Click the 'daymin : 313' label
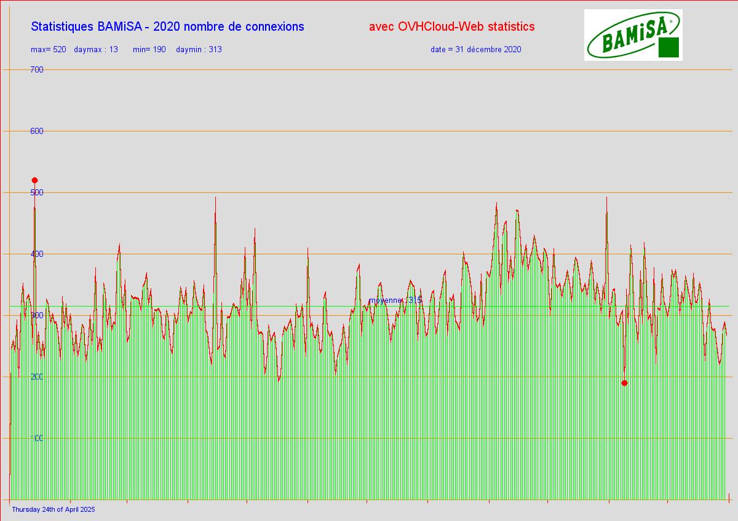The image size is (738, 521). pyautogui.click(x=199, y=49)
